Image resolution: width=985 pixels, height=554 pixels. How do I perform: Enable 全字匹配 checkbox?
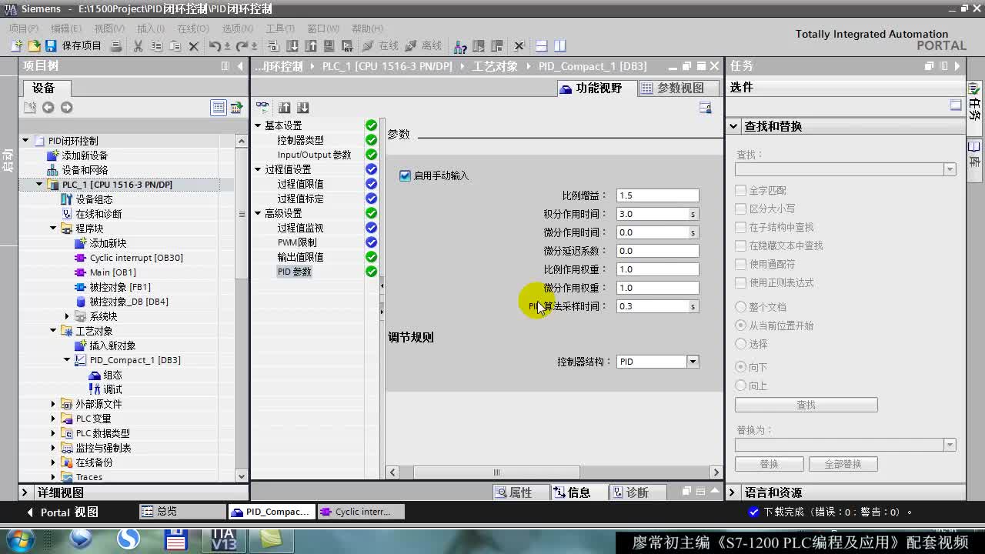740,190
